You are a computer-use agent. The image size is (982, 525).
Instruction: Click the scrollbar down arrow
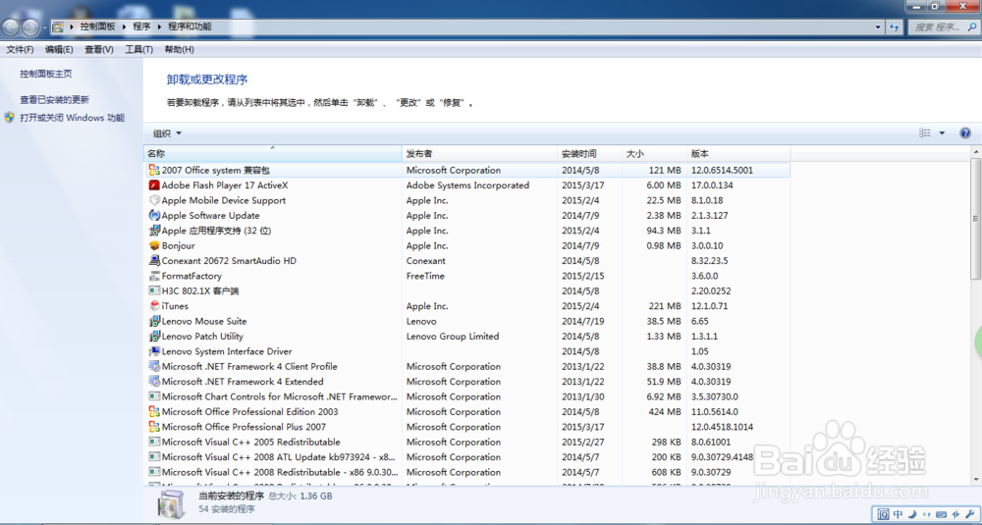pos(975,479)
